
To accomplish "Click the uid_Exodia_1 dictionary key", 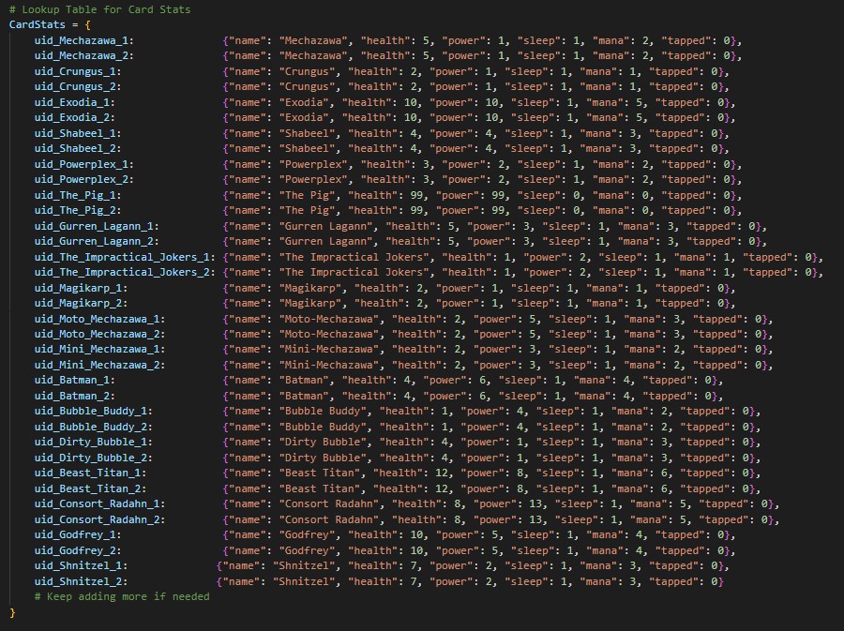I will click(74, 102).
